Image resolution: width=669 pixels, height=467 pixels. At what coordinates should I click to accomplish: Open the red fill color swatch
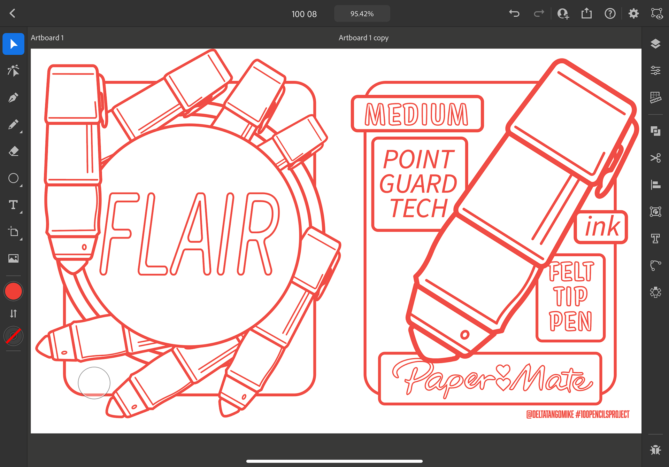pyautogui.click(x=14, y=291)
